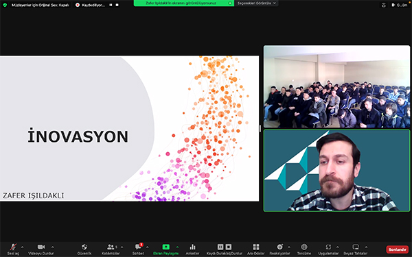Open the Reaksiyonlar reactions icon

[279, 249]
